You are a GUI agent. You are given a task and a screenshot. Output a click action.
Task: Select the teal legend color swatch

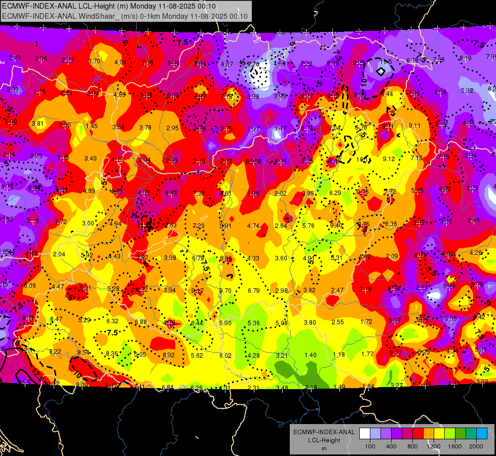coord(471,434)
